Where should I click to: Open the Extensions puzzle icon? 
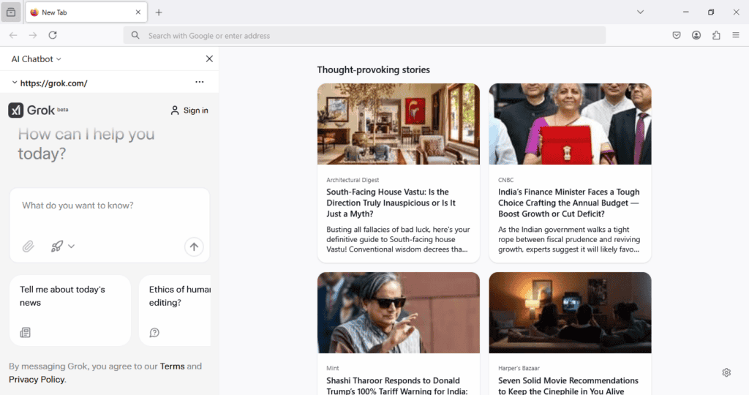point(716,35)
